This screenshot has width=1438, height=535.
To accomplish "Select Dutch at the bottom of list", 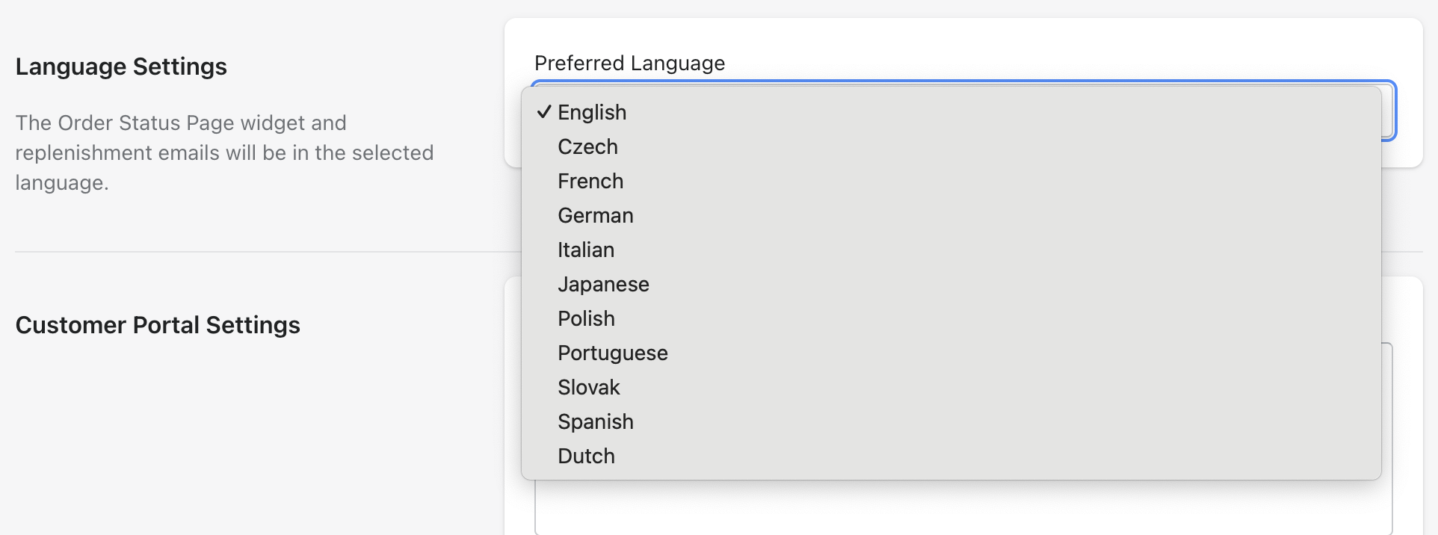I will (x=586, y=456).
